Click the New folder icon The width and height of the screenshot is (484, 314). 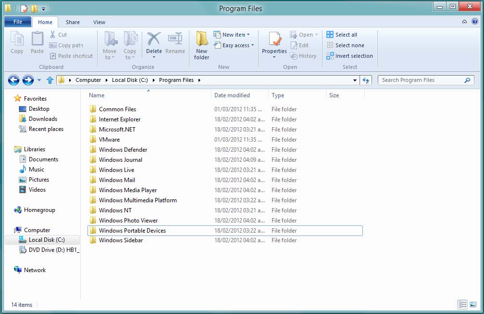[x=201, y=46]
